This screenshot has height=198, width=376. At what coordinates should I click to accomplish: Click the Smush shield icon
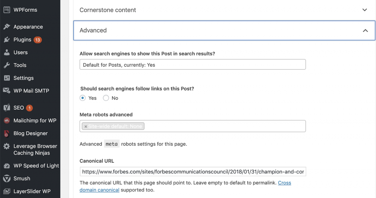click(x=7, y=178)
